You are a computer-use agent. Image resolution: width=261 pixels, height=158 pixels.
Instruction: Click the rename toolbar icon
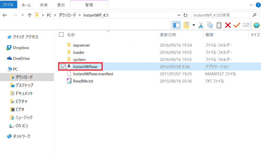tap(246, 25)
